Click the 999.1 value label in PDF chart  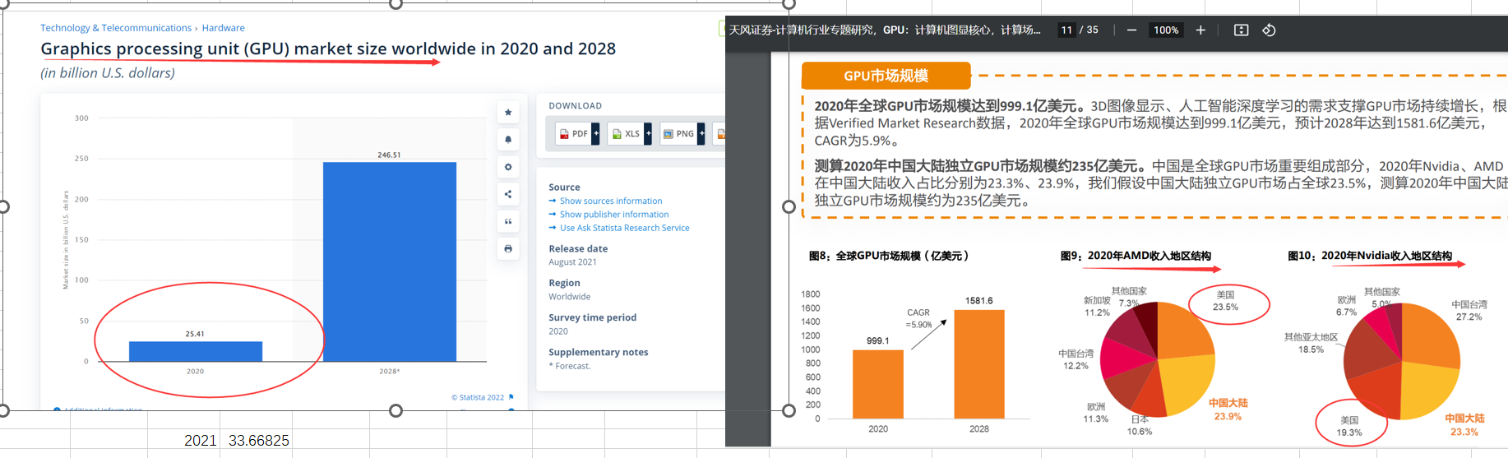(877, 340)
